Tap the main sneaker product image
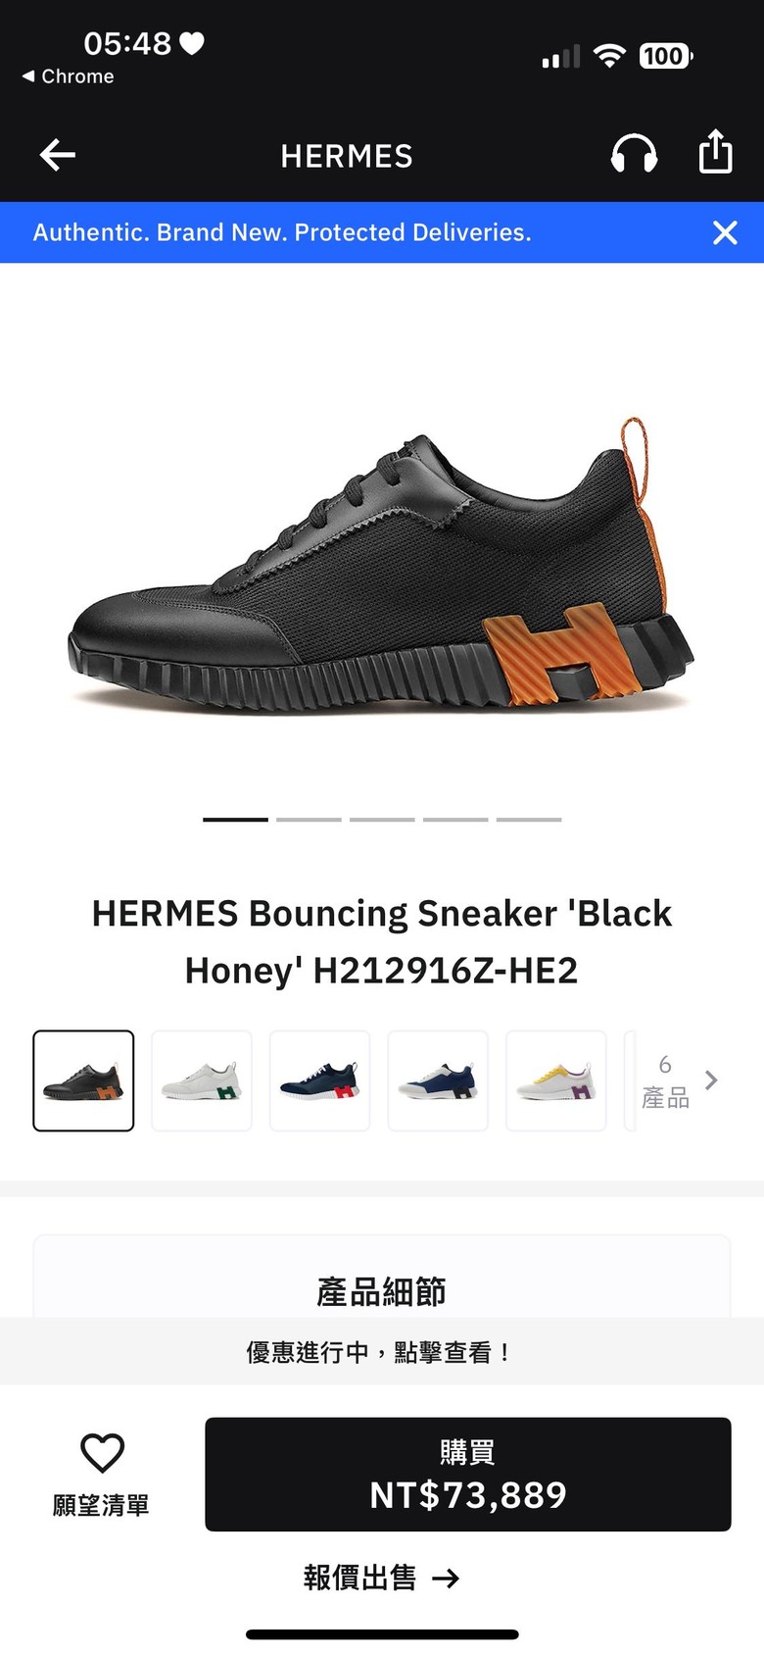Screen dimensions: 764x1656 click(x=382, y=564)
